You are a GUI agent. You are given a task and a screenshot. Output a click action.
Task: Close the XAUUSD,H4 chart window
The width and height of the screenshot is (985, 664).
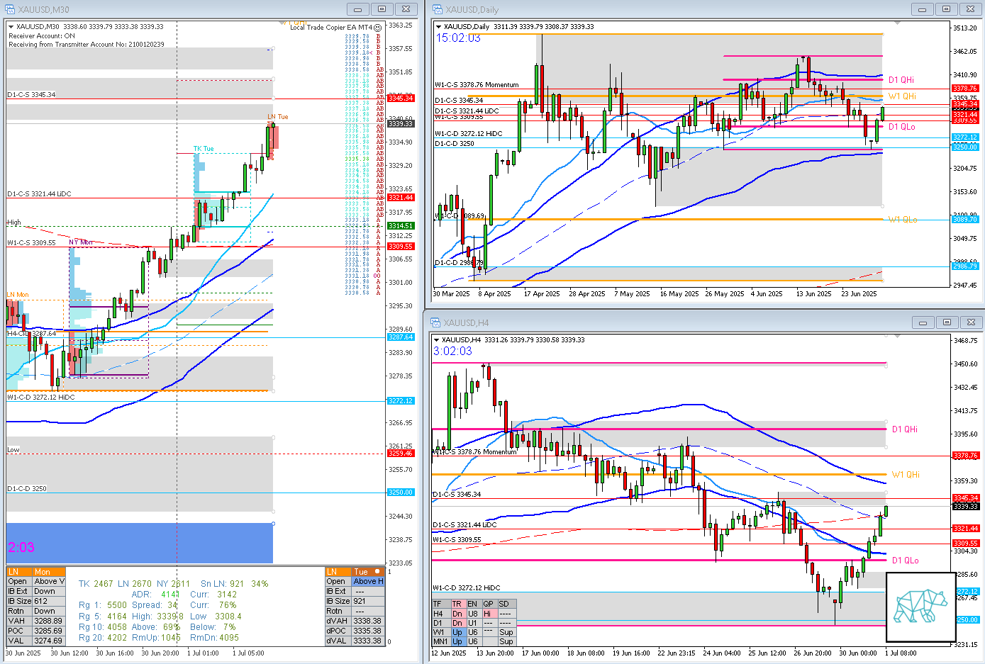tap(970, 322)
